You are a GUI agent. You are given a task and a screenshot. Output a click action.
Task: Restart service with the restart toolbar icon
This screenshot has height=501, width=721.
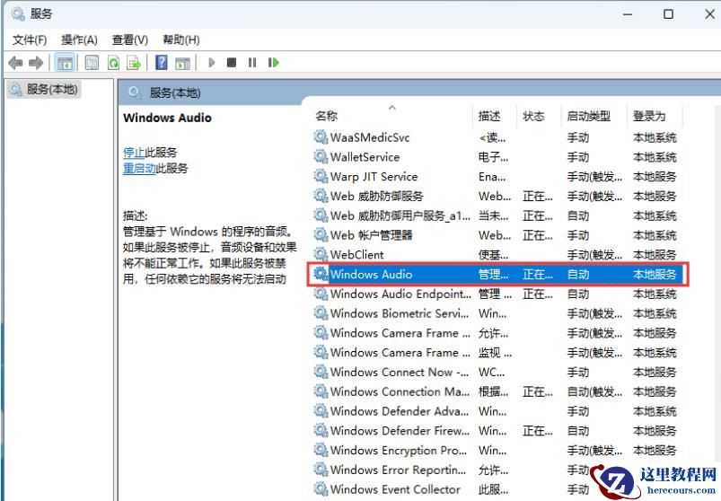(274, 63)
